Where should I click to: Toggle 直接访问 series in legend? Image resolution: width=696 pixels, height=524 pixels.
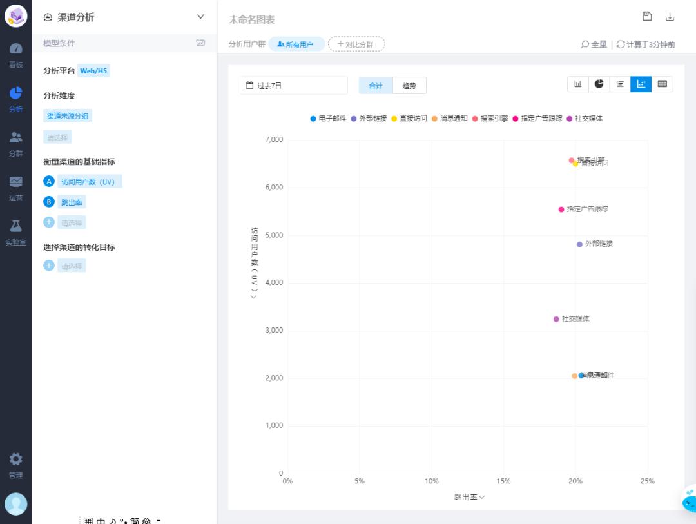tap(409, 119)
